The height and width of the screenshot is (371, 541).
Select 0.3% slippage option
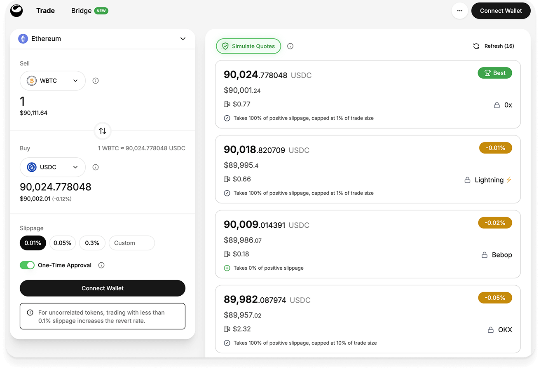[x=92, y=243]
